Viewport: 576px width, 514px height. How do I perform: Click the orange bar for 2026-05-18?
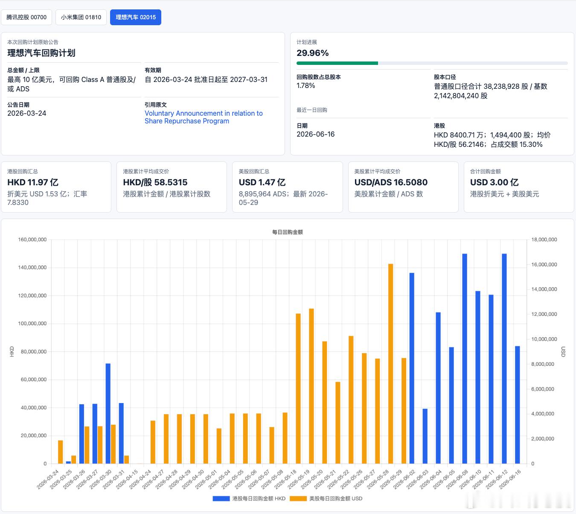click(298, 388)
